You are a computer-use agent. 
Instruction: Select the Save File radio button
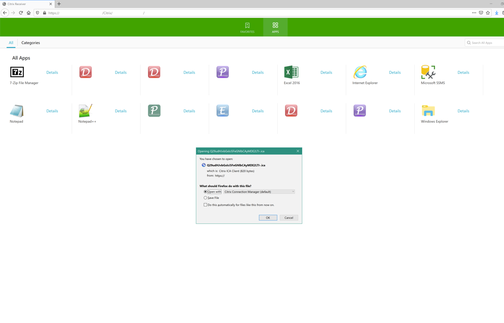(x=205, y=198)
